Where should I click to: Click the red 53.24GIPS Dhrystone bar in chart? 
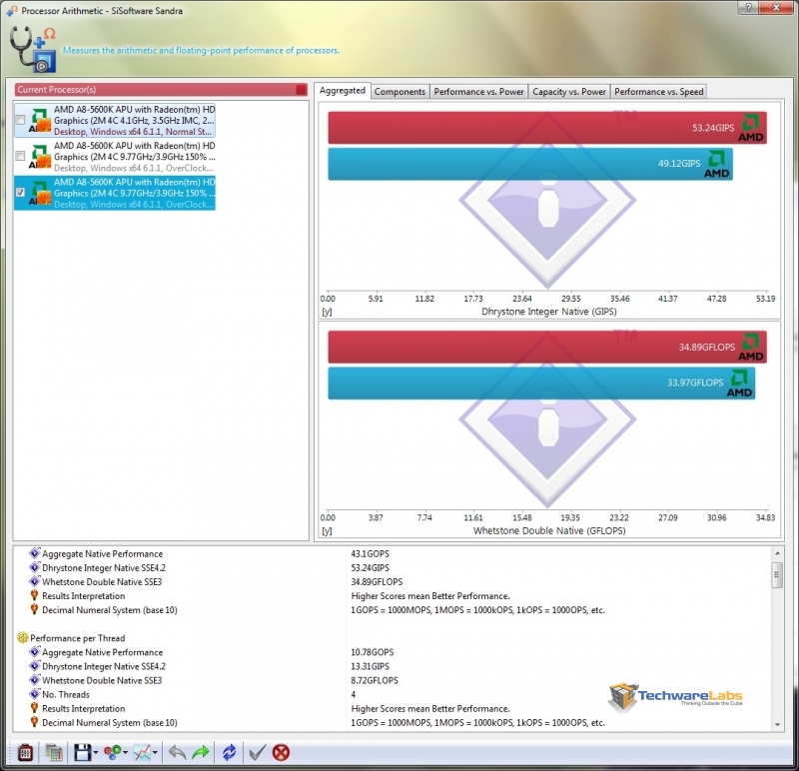pyautogui.click(x=547, y=128)
